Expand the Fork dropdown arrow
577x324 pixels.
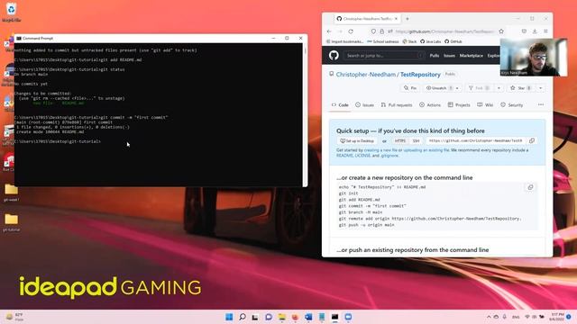499,88
